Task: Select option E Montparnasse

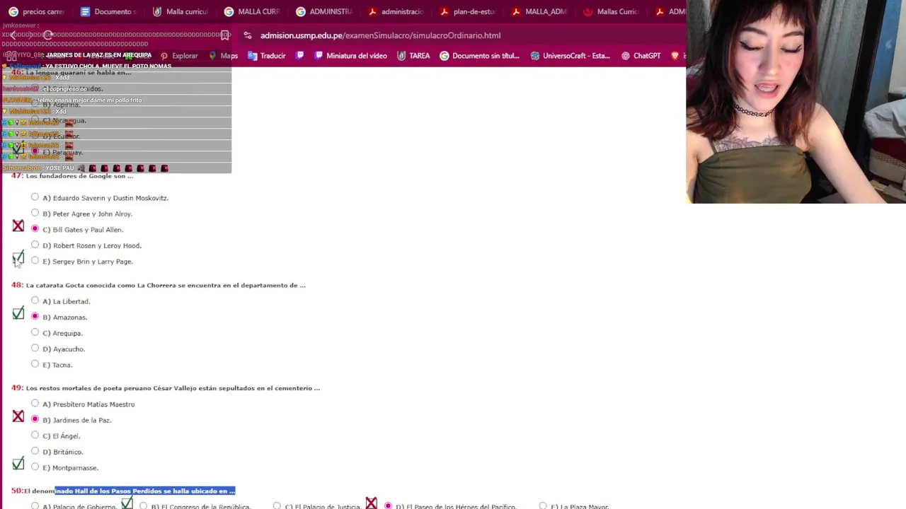Action: pos(35,467)
